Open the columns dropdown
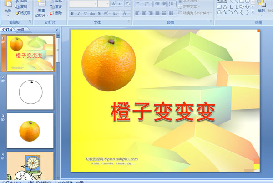The width and height of the screenshot is (273, 183). coord(172,13)
